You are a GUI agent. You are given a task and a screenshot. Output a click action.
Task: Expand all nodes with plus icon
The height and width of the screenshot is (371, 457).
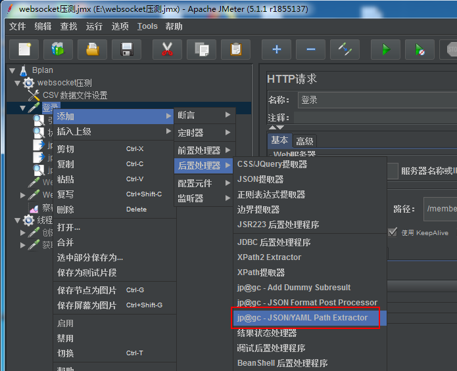pos(276,49)
